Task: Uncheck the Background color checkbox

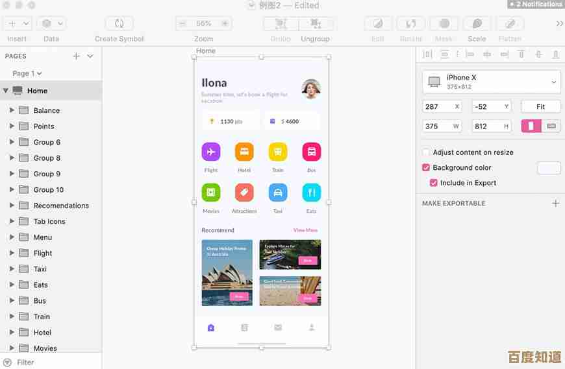Action: (x=427, y=167)
